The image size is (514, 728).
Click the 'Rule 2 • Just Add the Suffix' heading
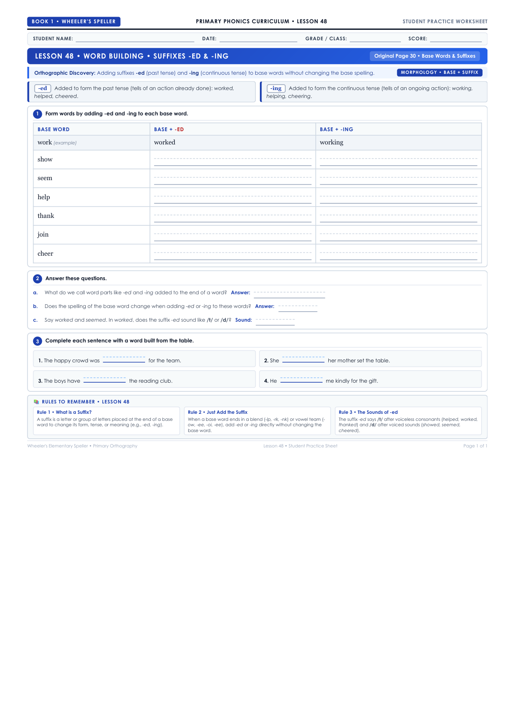[x=218, y=412]
